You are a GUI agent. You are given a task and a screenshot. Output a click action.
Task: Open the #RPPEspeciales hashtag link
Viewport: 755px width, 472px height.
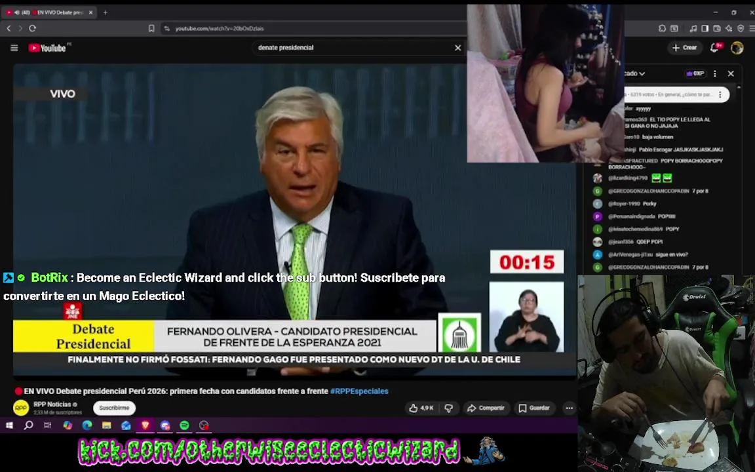(359, 391)
